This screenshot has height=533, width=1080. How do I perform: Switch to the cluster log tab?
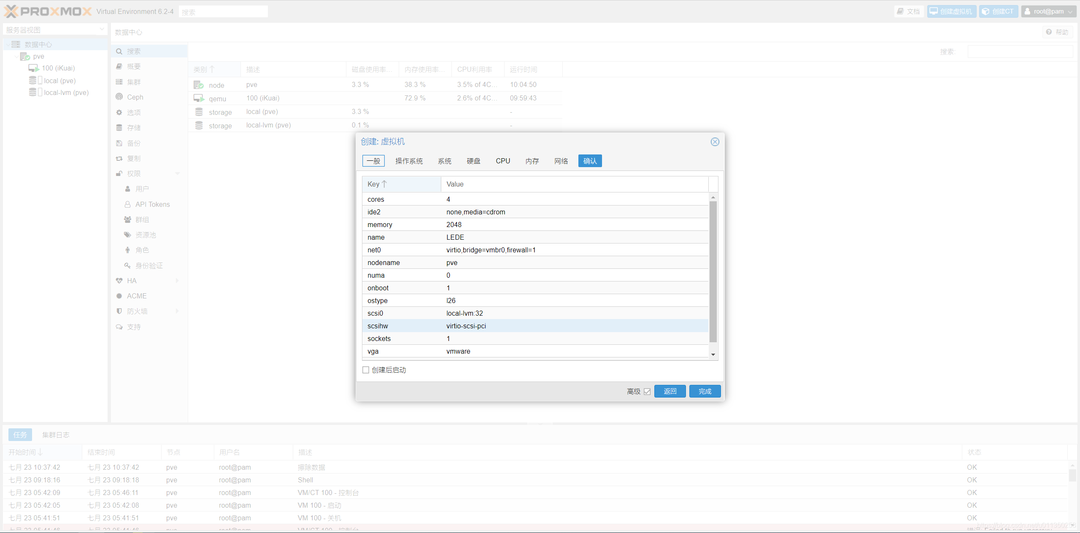[56, 435]
